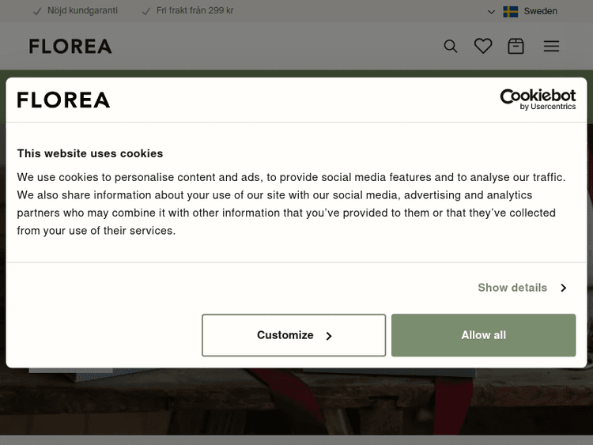Click the 'This website uses cookies' heading
The height and width of the screenshot is (445, 593).
(90, 153)
